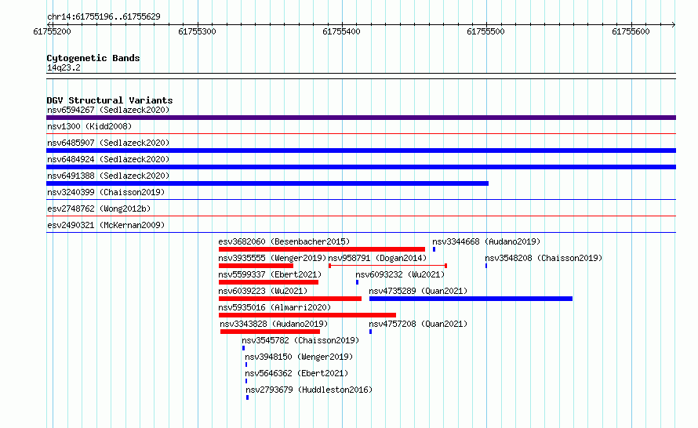Click the thin blue line under nsv3240399

click(x=361, y=199)
